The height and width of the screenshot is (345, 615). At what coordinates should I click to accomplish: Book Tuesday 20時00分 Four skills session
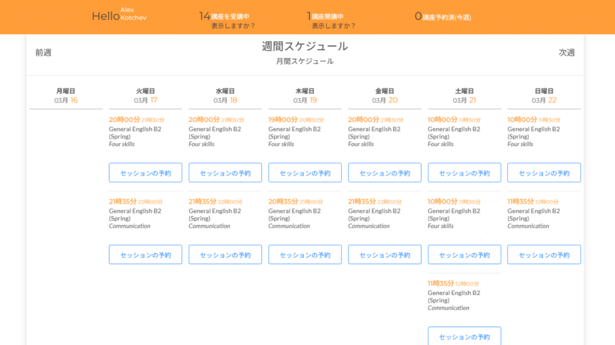[145, 173]
